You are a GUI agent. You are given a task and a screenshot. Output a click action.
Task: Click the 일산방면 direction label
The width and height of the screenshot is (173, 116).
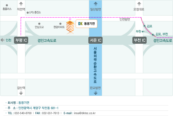click(95, 9)
